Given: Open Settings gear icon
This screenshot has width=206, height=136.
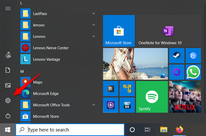Looking at the screenshot, I should (x=8, y=100).
